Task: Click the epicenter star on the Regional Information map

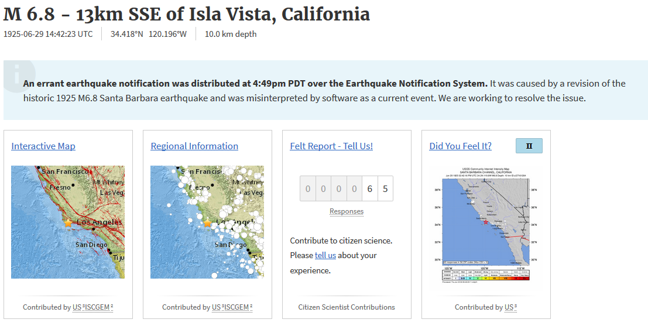Action: pyautogui.click(x=207, y=223)
